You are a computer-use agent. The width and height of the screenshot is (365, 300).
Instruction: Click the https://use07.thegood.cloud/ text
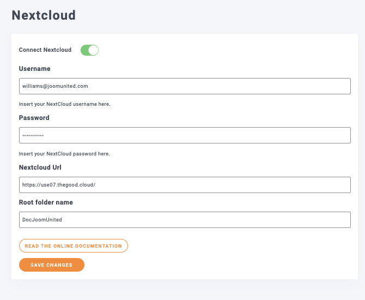(x=59, y=185)
